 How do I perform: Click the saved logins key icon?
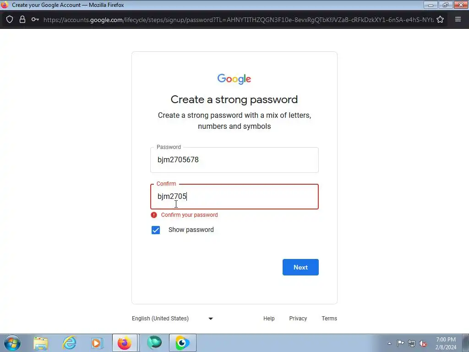[x=35, y=19]
